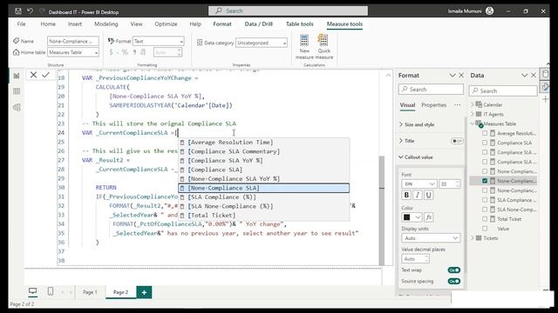Open Table view from left sidebar
Screen dimensions: 558x313
click(17, 91)
